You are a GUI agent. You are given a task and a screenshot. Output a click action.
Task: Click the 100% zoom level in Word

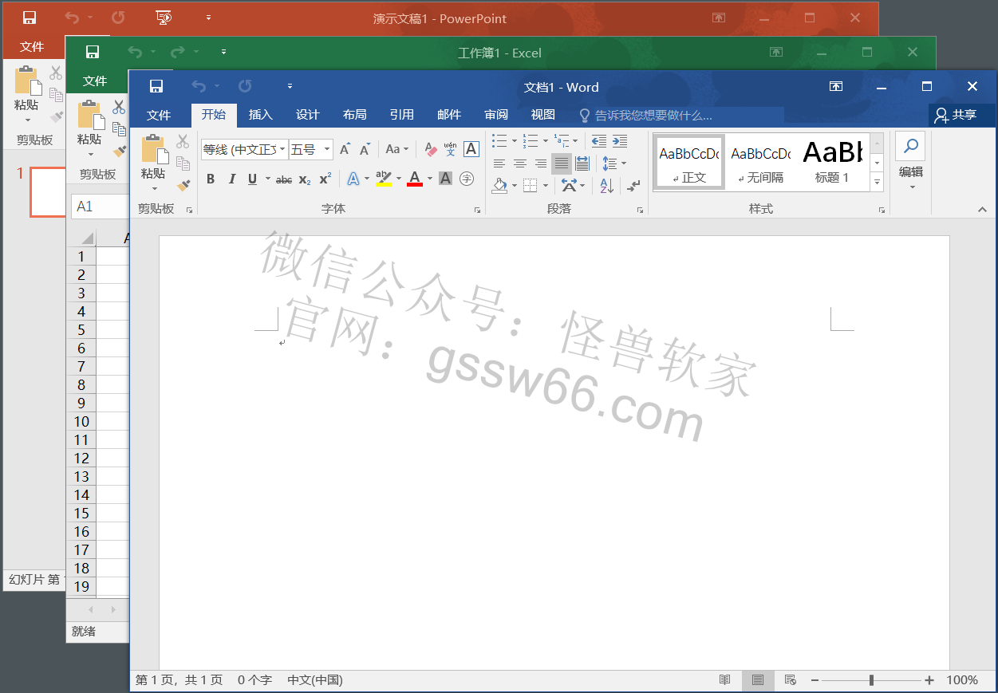(x=962, y=680)
